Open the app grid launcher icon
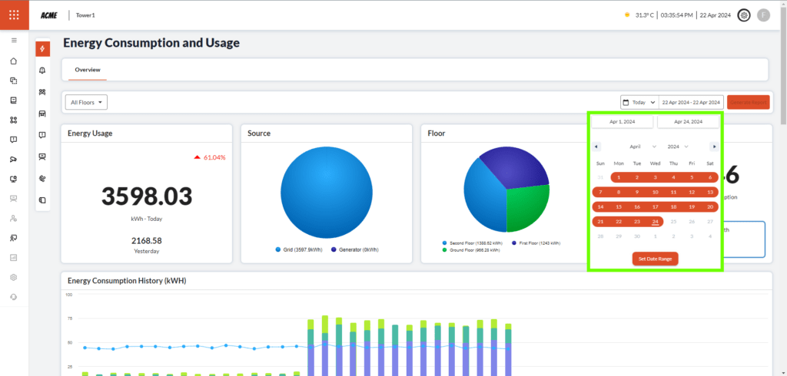The image size is (787, 376). [x=14, y=15]
